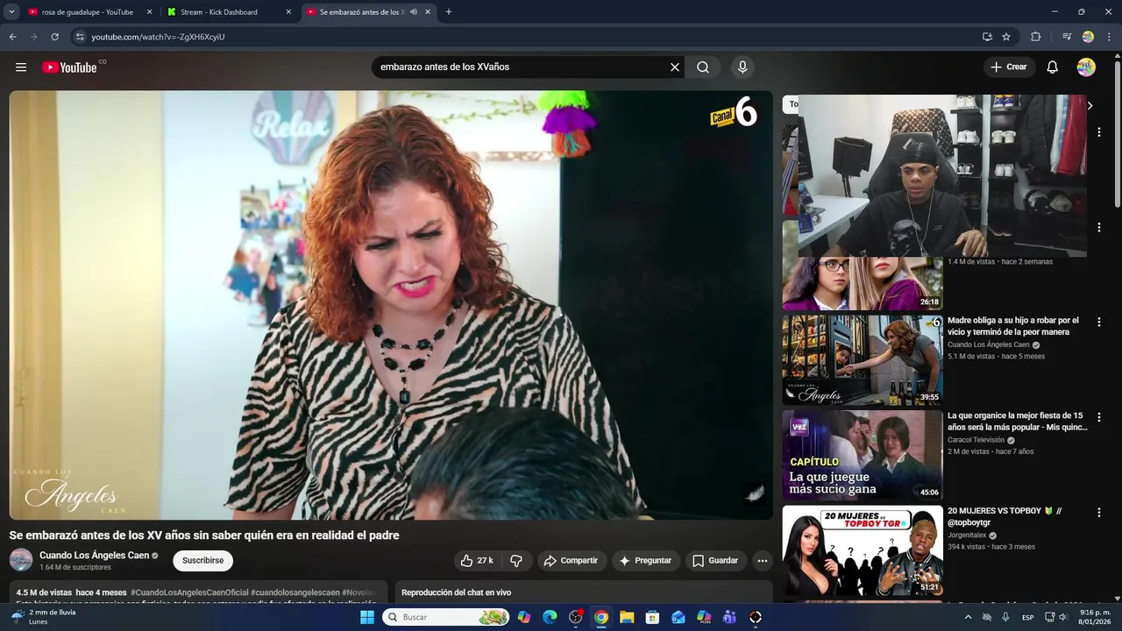Reload the page with the refresh icon
Image resolution: width=1122 pixels, height=631 pixels.
click(54, 37)
